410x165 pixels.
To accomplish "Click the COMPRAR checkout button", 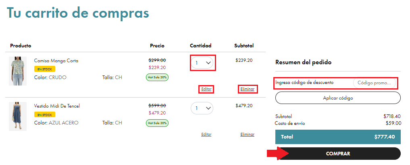I will point(338,153).
